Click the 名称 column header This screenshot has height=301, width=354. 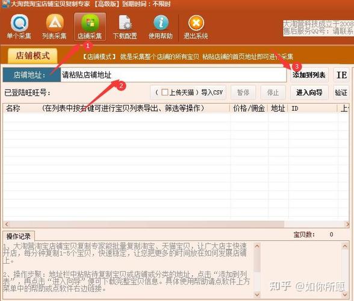click(x=117, y=108)
